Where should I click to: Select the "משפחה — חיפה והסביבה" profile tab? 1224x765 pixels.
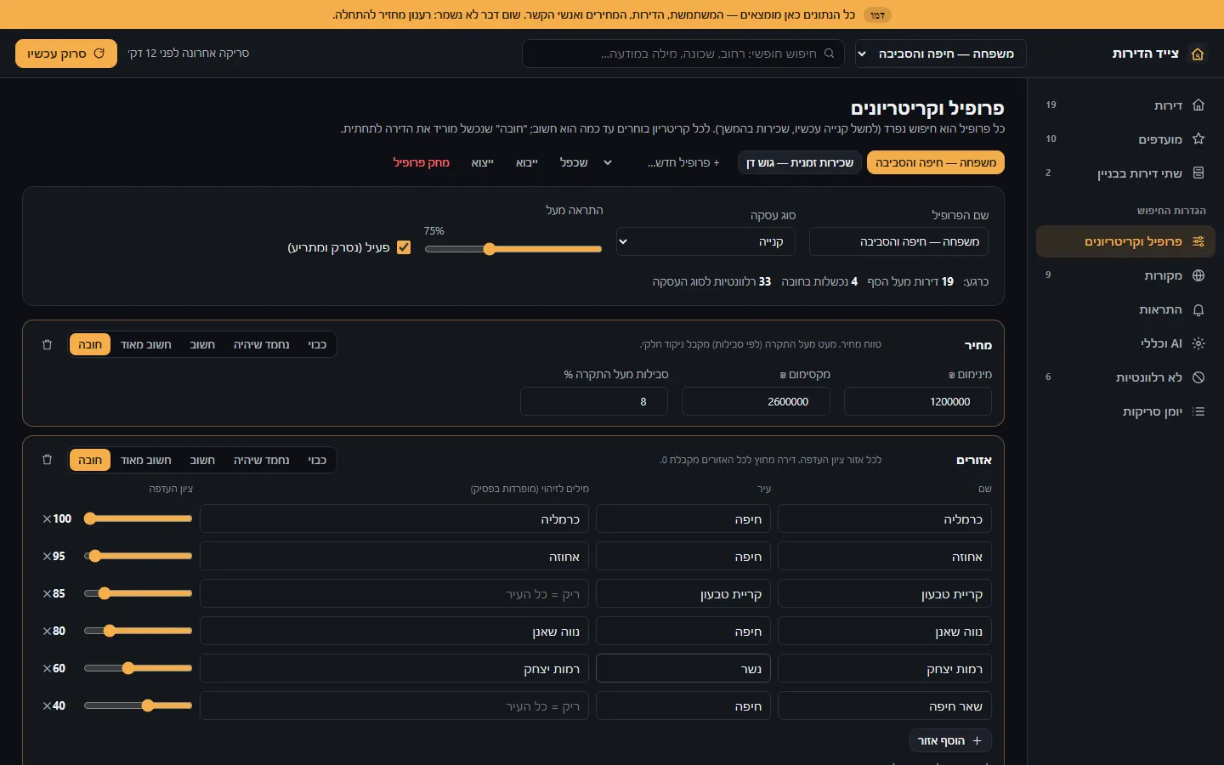[x=936, y=162]
